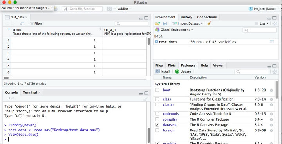Click the data viewer search box
282x144 pixels.
[x=132, y=23]
